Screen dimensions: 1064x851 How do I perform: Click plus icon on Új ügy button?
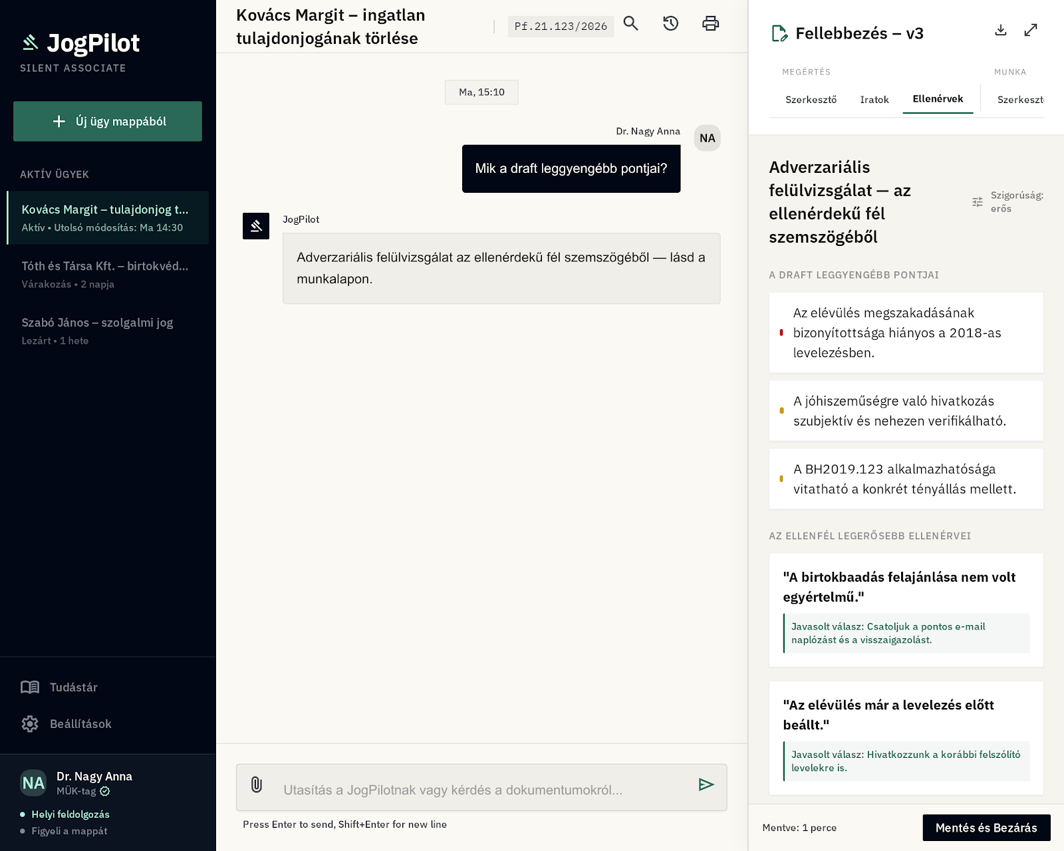(59, 121)
